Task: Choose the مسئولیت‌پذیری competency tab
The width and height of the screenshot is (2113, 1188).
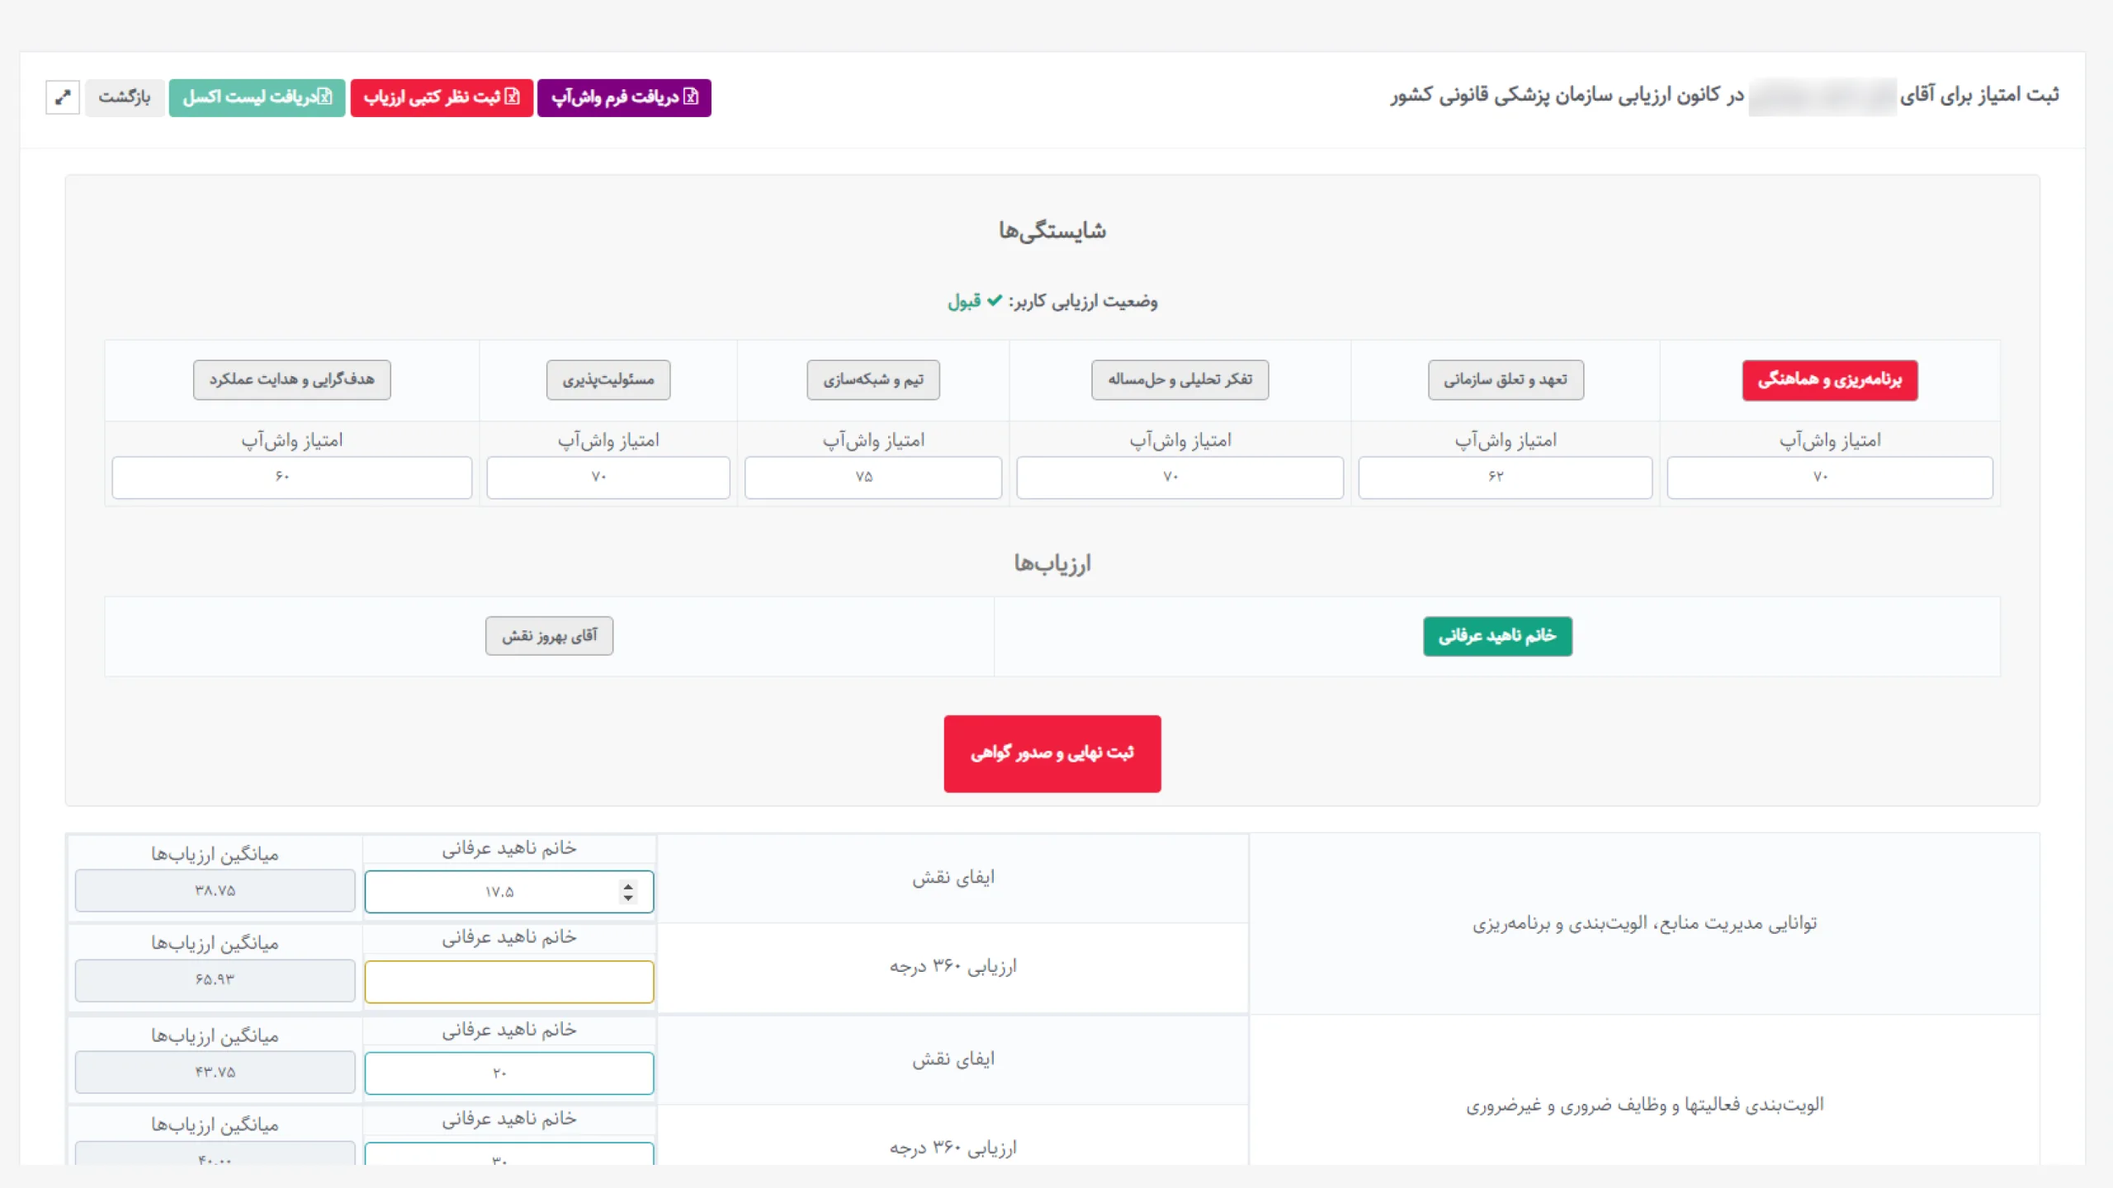Action: tap(608, 379)
